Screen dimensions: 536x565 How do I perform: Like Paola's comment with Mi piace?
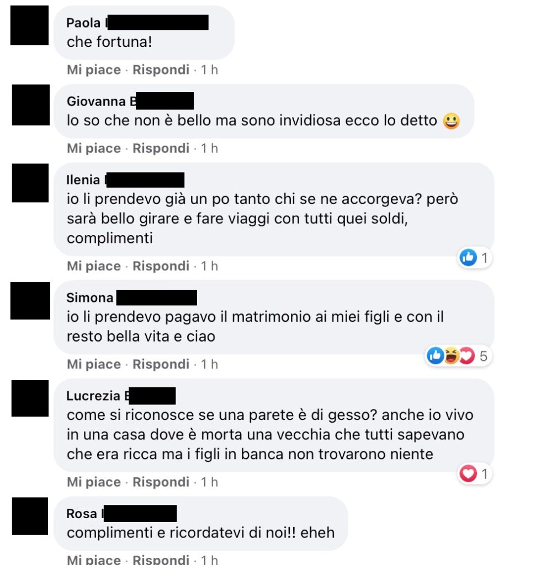click(94, 70)
